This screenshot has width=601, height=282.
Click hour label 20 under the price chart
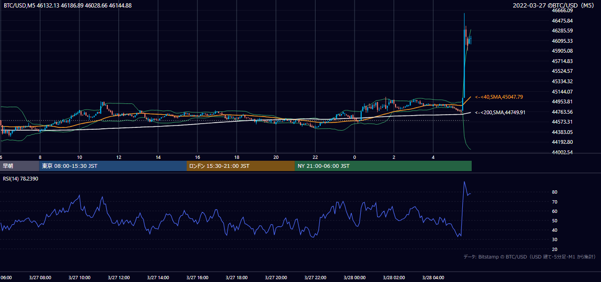point(276,157)
